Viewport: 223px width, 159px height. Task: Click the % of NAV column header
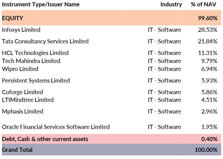point(204,4)
